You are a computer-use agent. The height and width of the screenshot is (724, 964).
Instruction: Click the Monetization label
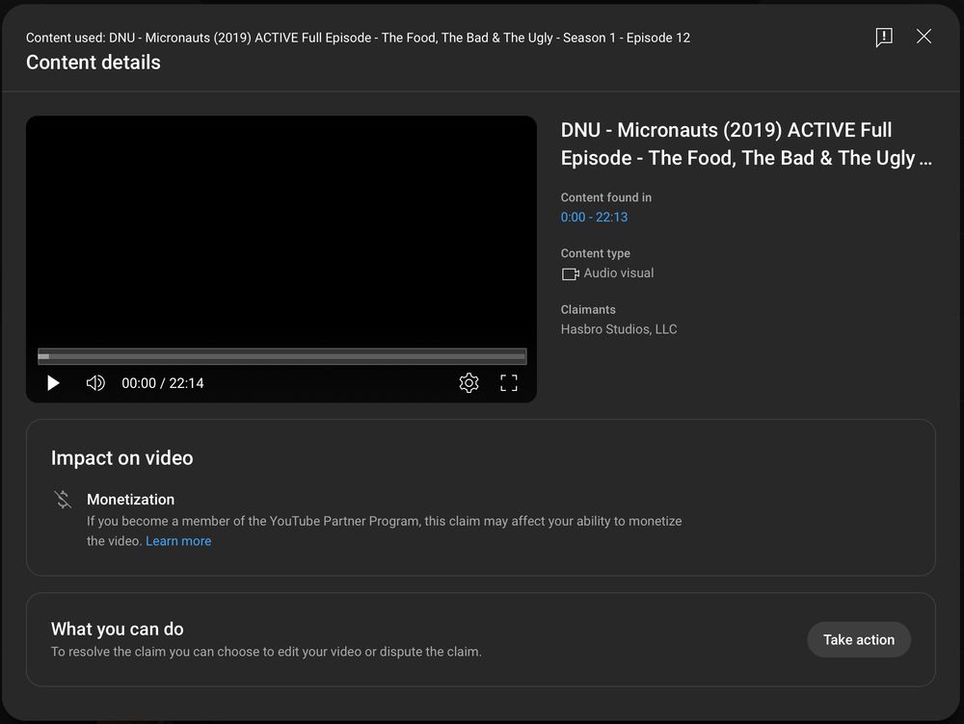coord(130,500)
